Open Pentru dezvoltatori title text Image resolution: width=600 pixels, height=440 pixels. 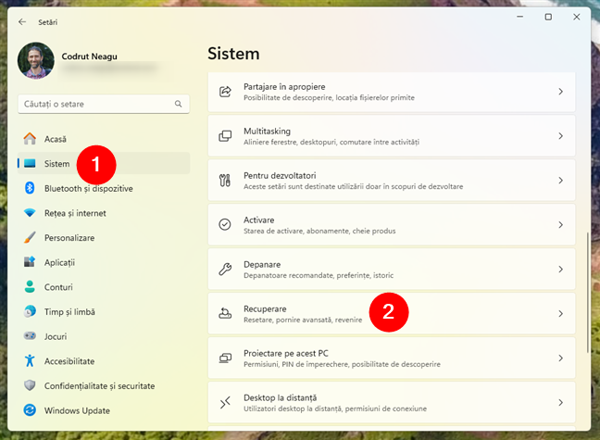(280, 176)
